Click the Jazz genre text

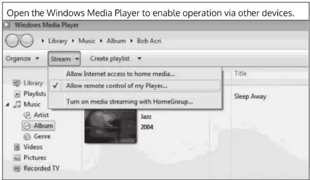pos(146,117)
